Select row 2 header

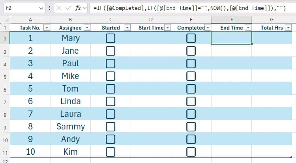(5, 38)
